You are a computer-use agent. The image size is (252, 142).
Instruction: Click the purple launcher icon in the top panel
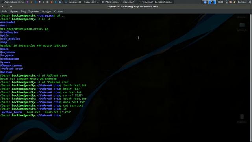27,2
